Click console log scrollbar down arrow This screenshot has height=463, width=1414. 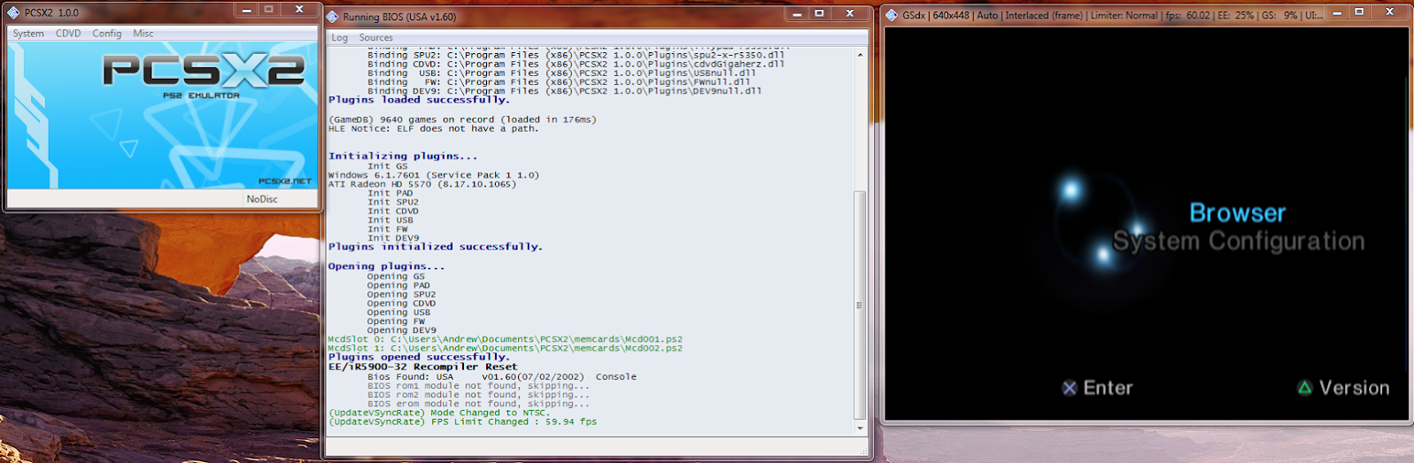[x=860, y=428]
